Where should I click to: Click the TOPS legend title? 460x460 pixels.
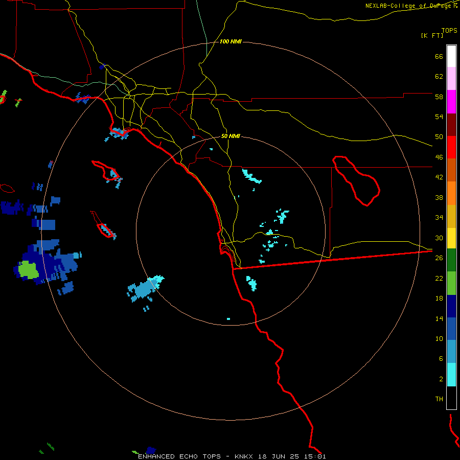click(449, 30)
